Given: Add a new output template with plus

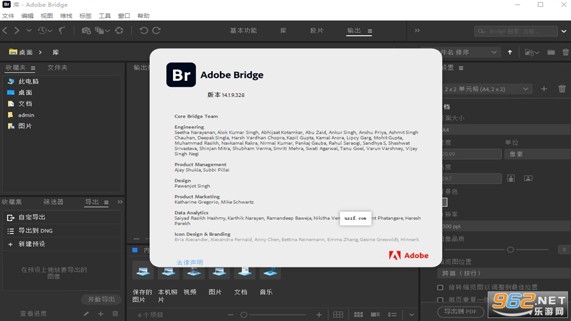Looking at the screenshot, I should 544,89.
